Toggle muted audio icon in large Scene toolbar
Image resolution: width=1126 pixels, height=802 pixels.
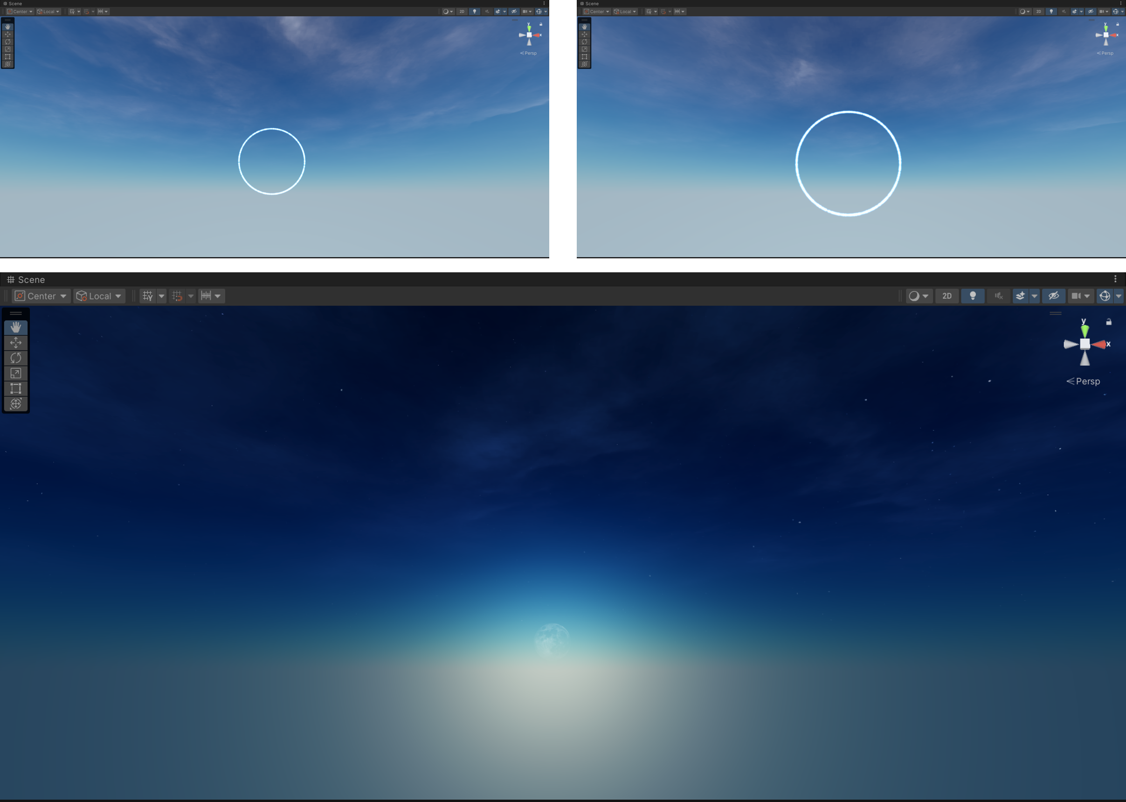click(998, 296)
